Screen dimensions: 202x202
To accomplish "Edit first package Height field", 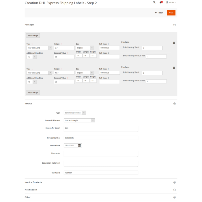I will point(93,56).
